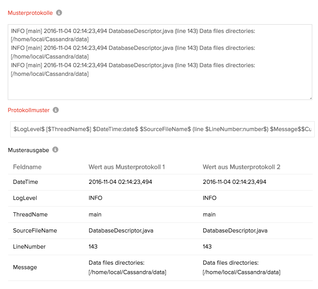Click the red Musterprotokolle heading
The width and height of the screenshot is (318, 289).
click(x=30, y=13)
